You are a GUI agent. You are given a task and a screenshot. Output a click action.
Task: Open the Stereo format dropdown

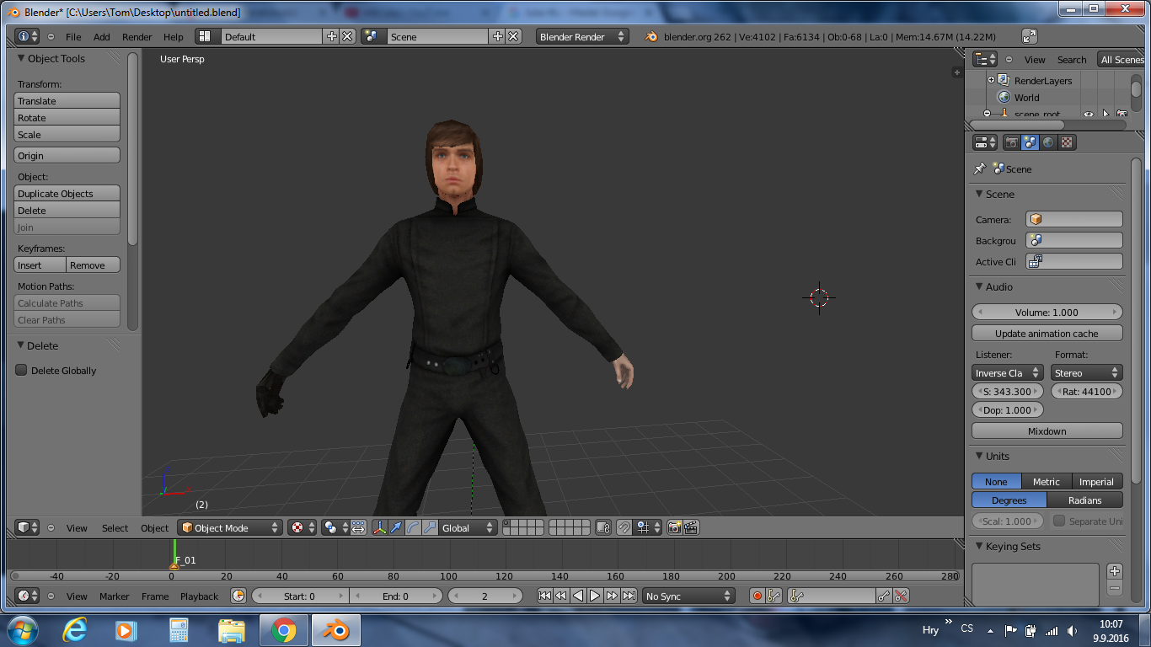click(x=1087, y=372)
